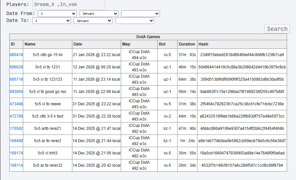Click hash starting with 4532f7b149c
This screenshot has width=296, height=180.
[242, 165]
